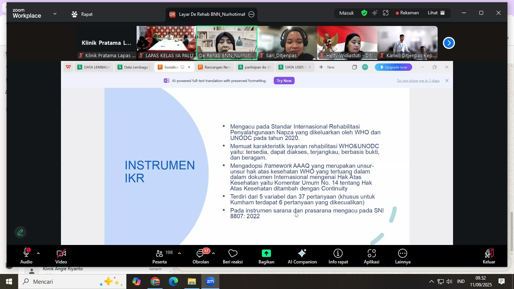514x289 pixels.
Task: Open the Lihat view options
Action: coord(436,13)
